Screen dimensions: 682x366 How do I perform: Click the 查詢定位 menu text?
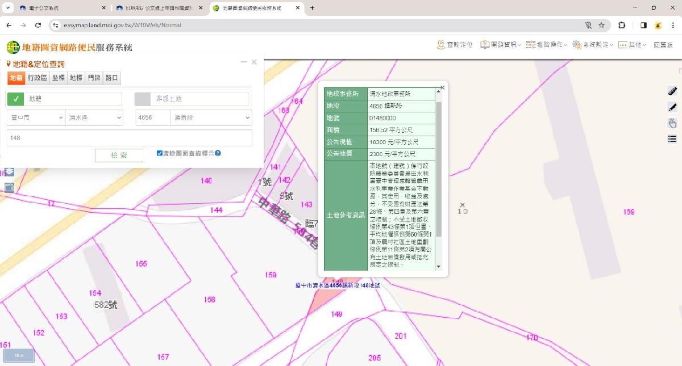[x=460, y=45]
